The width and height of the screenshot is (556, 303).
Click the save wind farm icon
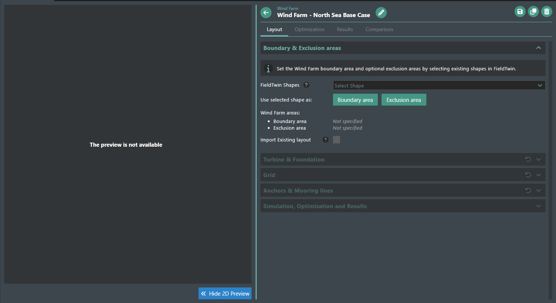pyautogui.click(x=520, y=12)
